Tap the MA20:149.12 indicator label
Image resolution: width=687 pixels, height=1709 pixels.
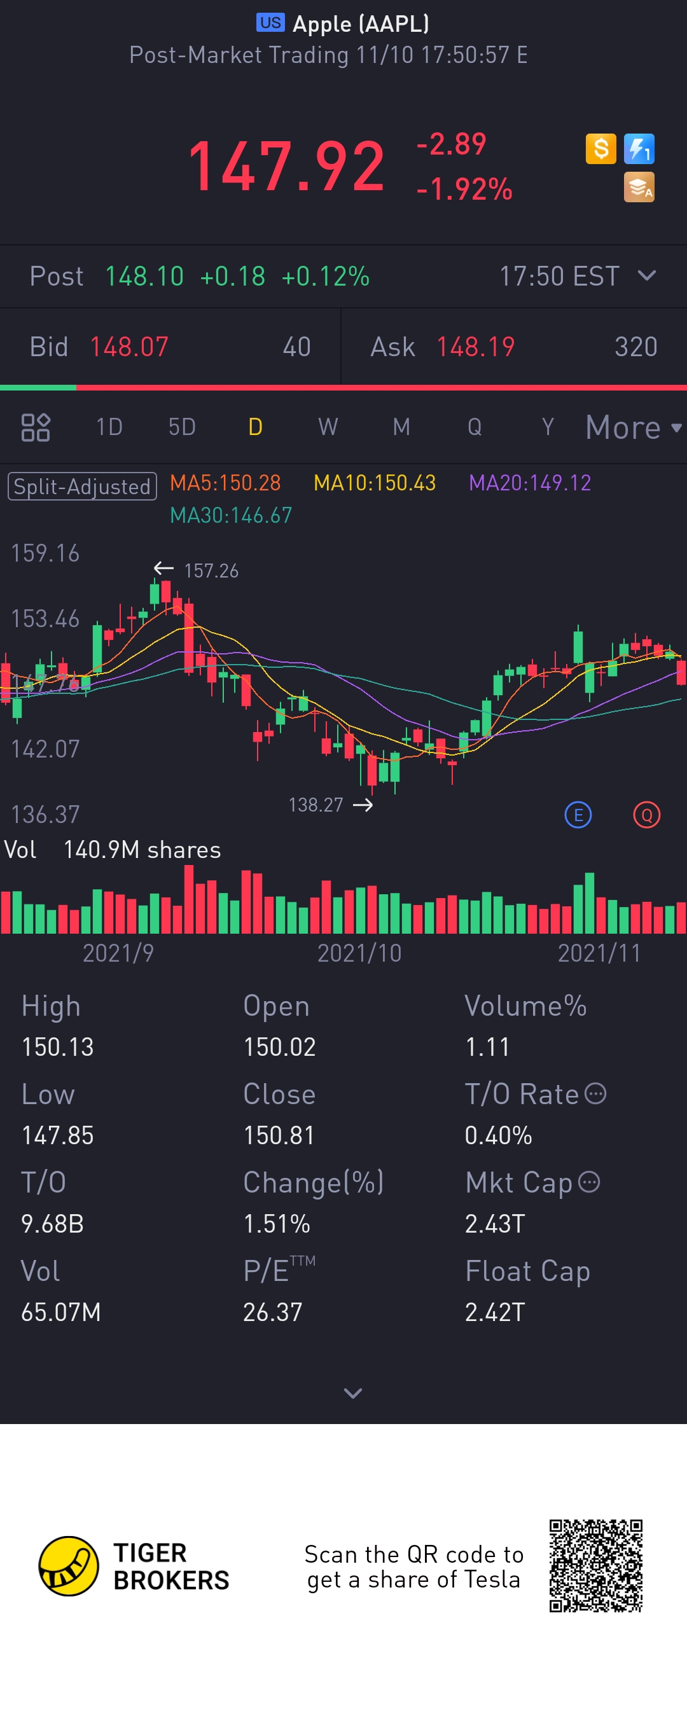click(530, 482)
